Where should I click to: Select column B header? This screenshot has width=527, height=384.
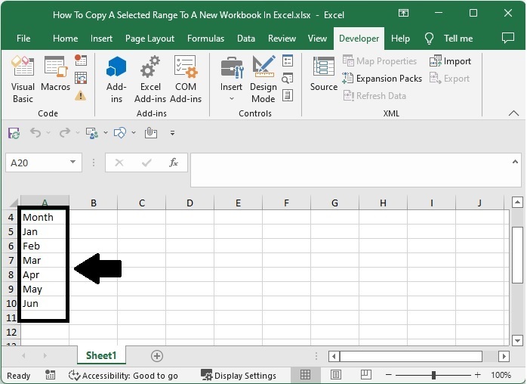click(x=94, y=203)
